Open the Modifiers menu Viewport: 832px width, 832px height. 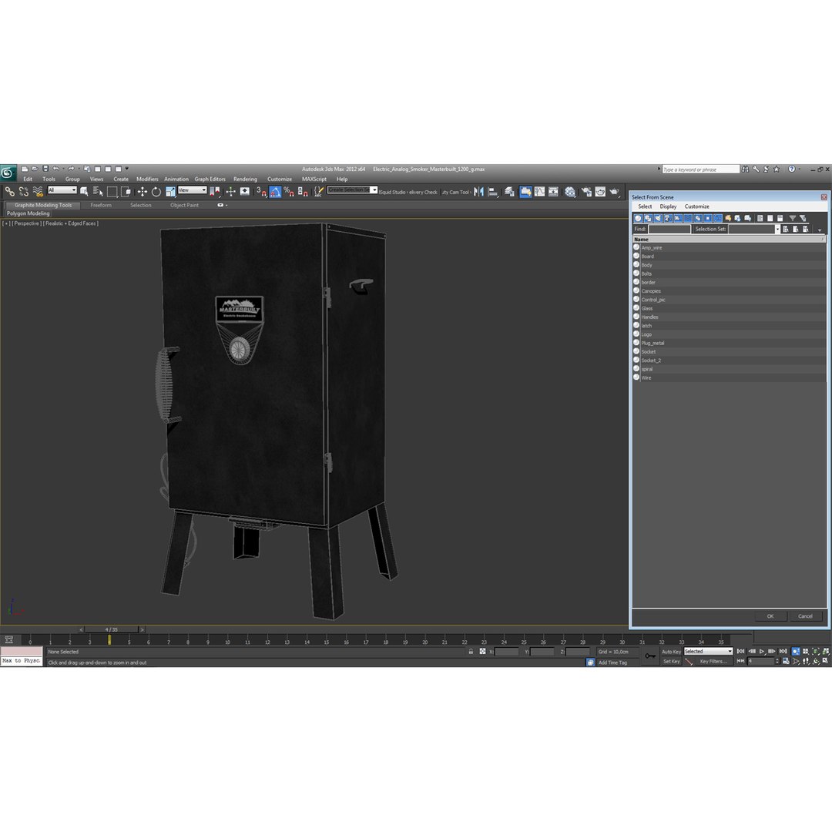[x=147, y=179]
